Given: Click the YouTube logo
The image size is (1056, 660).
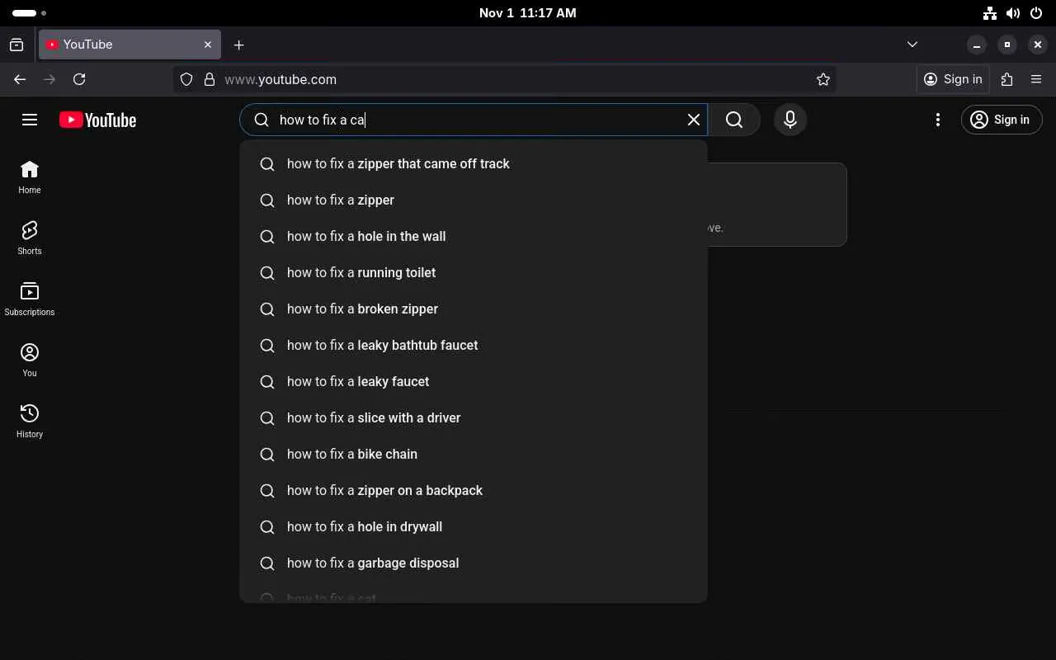Looking at the screenshot, I should (97, 120).
